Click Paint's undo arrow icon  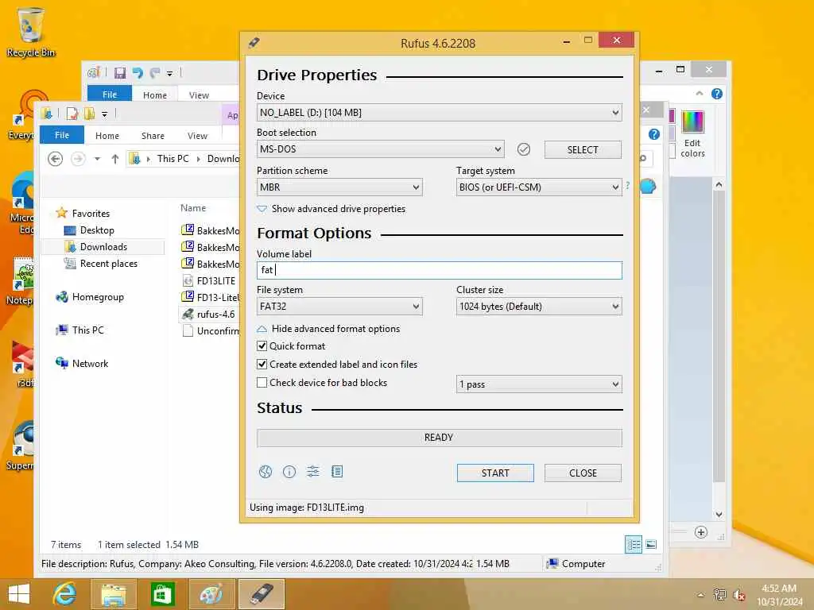pyautogui.click(x=138, y=73)
